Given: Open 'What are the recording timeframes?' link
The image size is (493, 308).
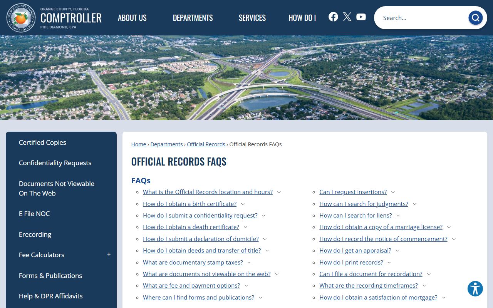Looking at the screenshot, I should [x=369, y=286].
